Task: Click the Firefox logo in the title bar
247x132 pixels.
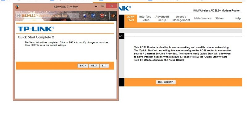Action: (17, 7)
